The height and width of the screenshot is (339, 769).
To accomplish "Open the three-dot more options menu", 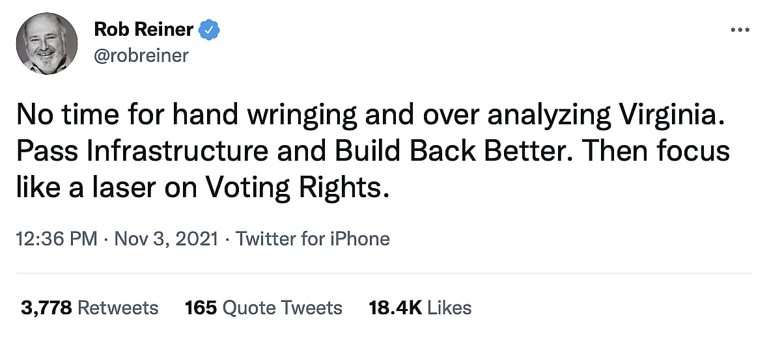I will point(740,30).
